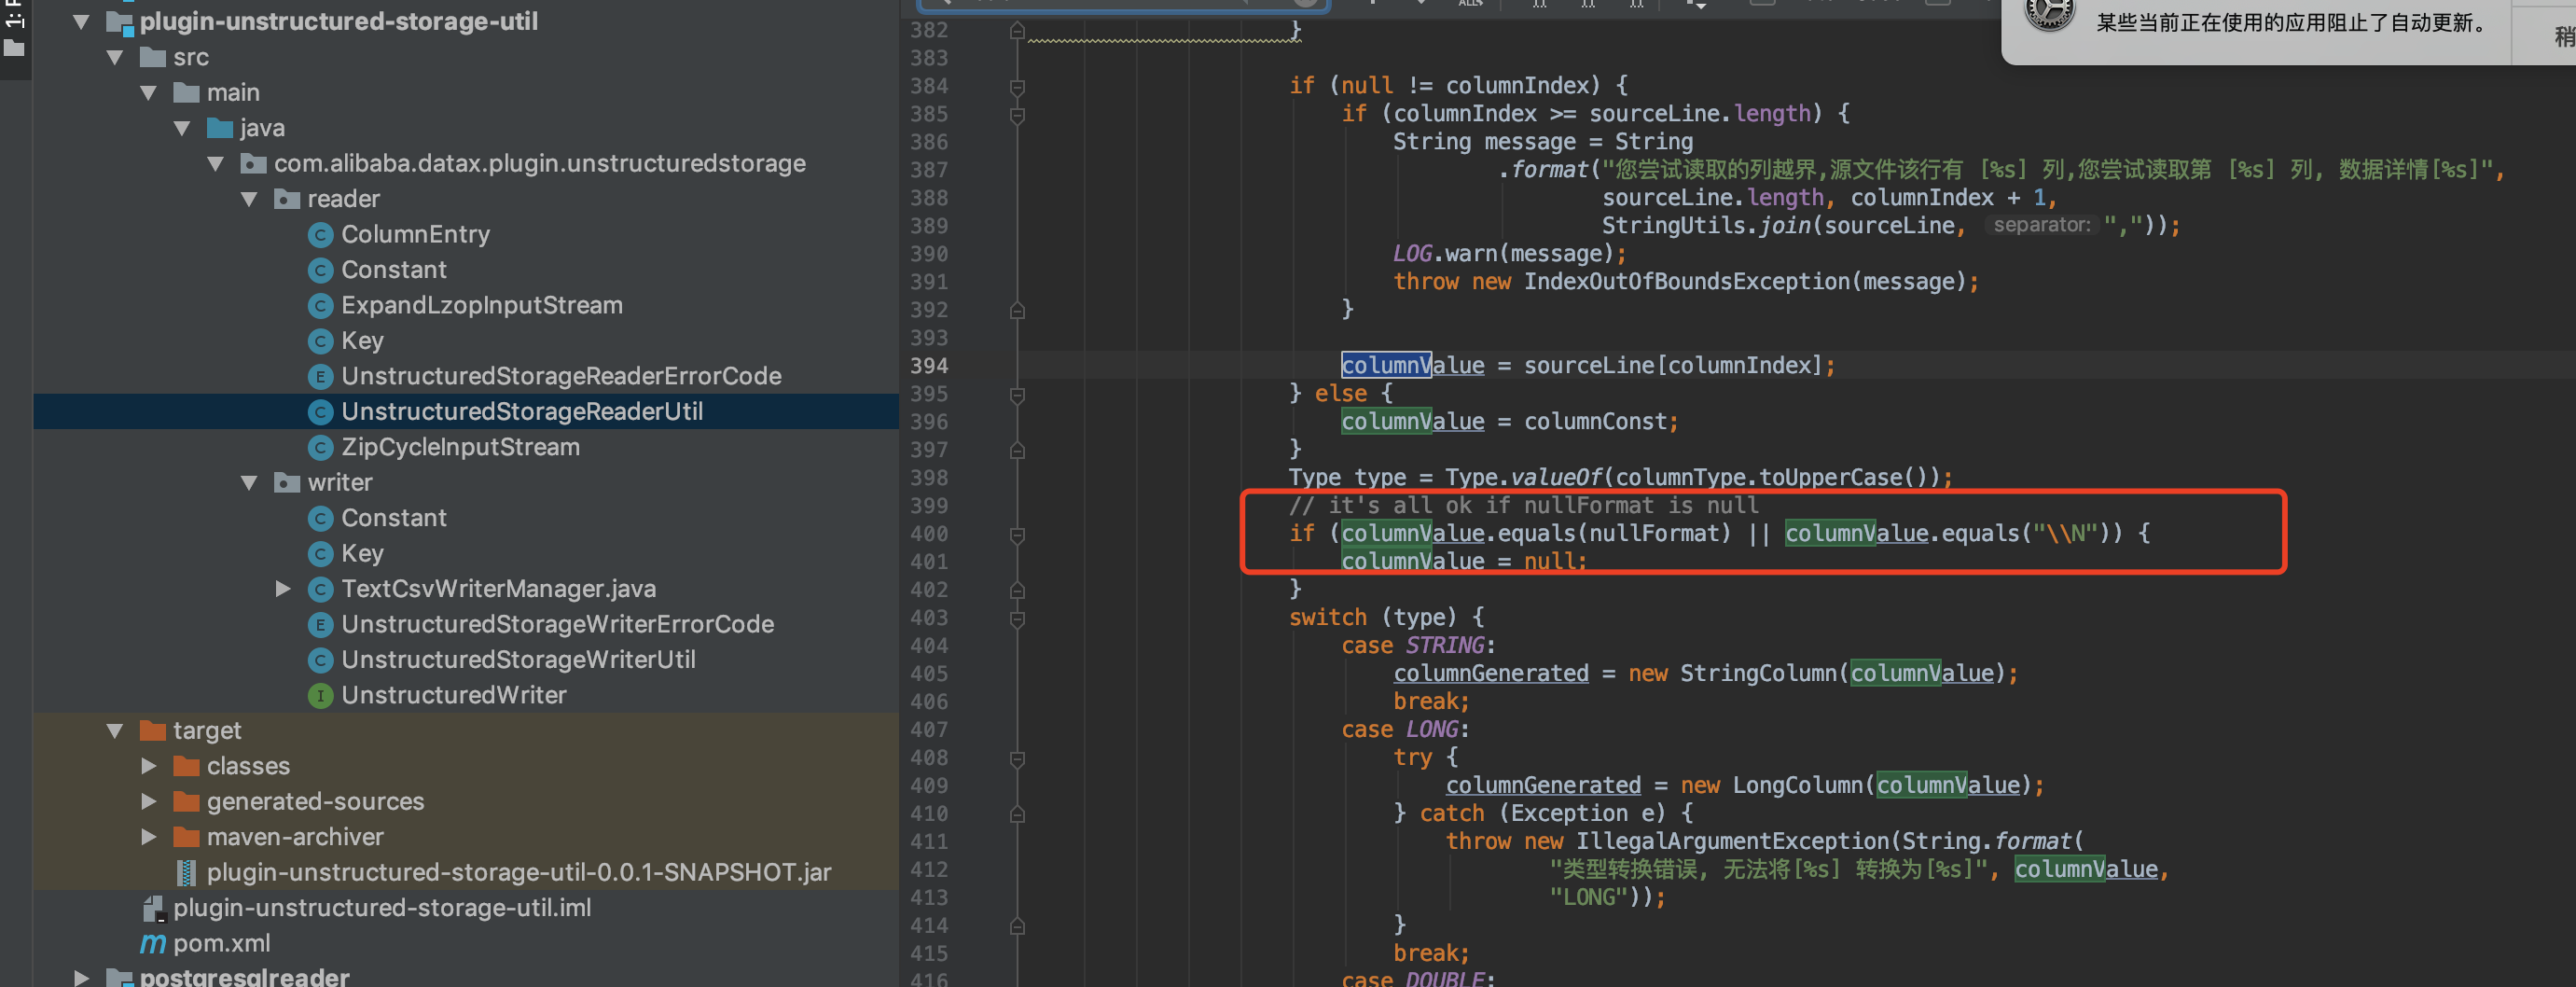Collapse the reader folder in the project tree

(249, 199)
